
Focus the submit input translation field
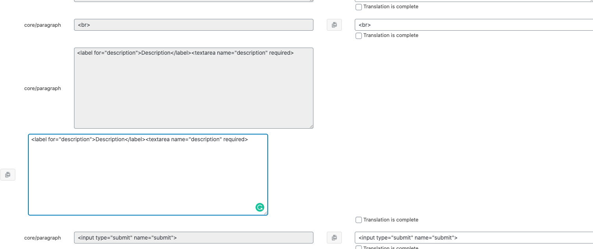point(474,238)
